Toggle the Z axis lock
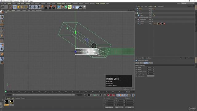This screenshot has width=197, height=111. pos(38,7)
